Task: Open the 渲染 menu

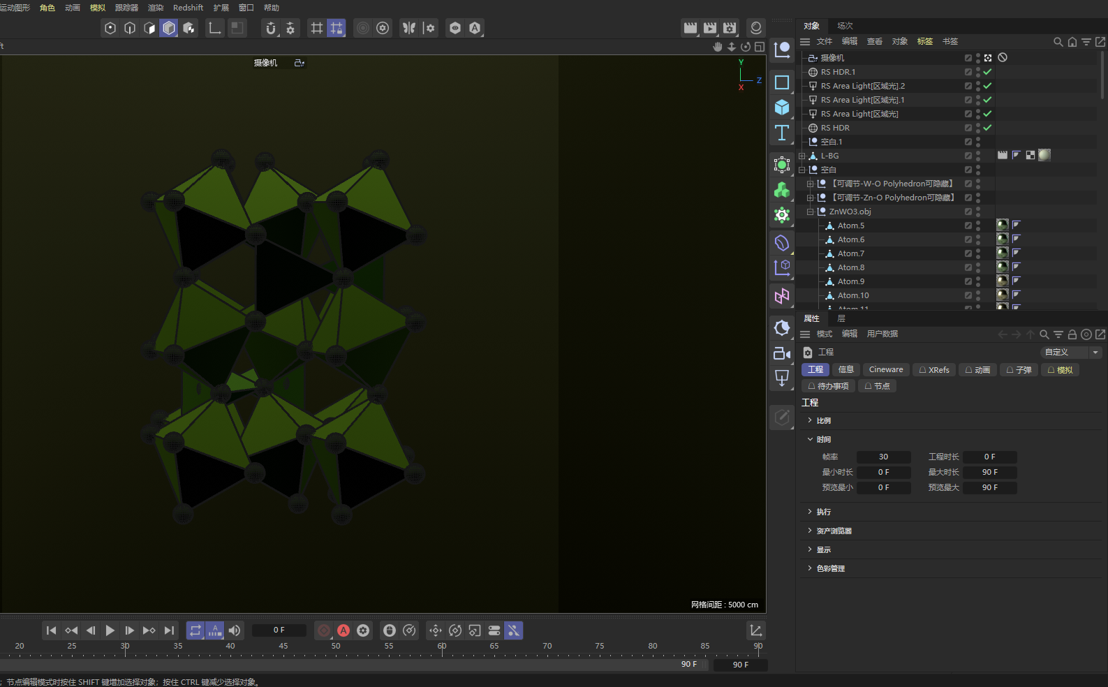Action: (156, 8)
